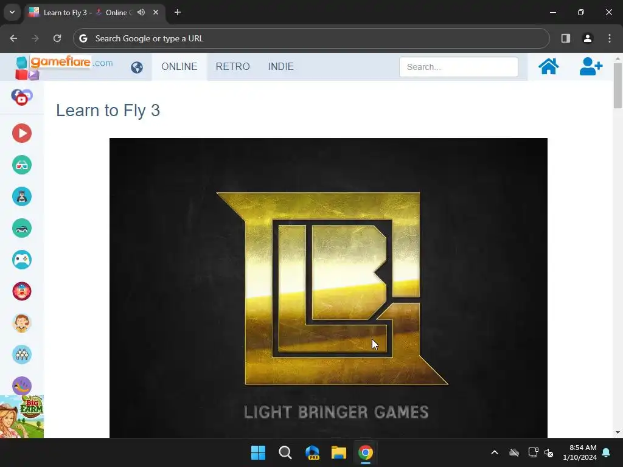Click the scrollbar down arrow
The width and height of the screenshot is (623, 467).
click(618, 432)
